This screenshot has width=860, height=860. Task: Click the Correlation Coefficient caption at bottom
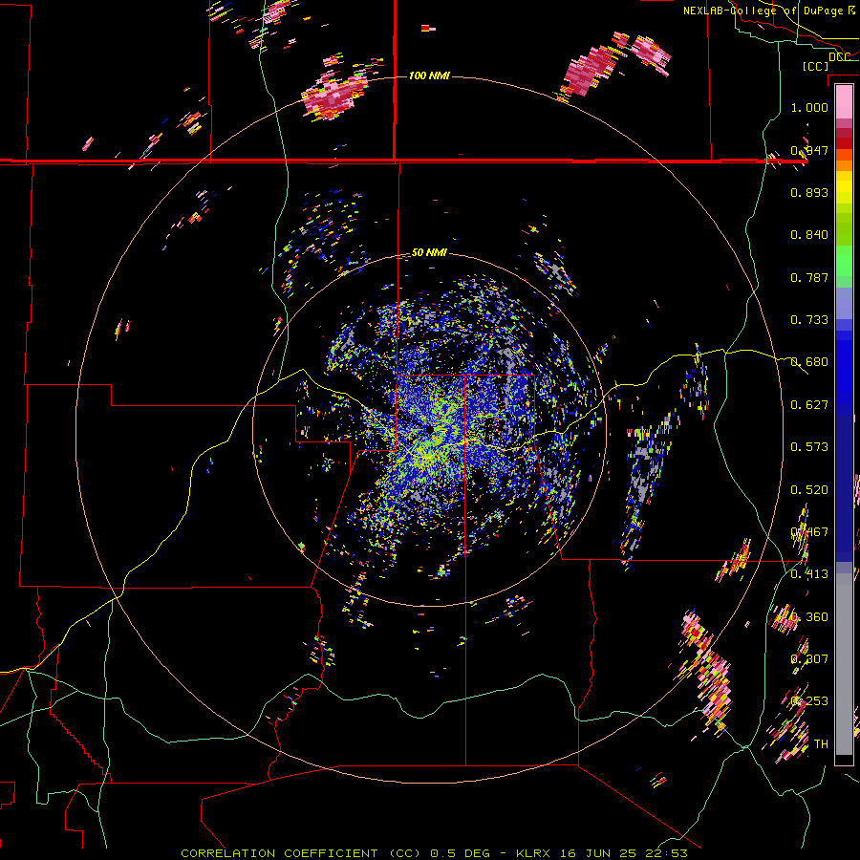coord(434,853)
